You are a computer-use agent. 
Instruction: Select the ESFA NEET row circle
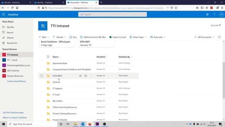(41, 76)
